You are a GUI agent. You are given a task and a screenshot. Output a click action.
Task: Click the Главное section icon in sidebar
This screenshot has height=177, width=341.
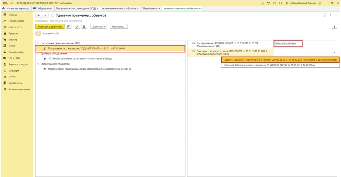(5, 15)
